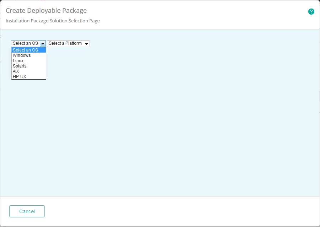Choose Windows from the OS list
The height and width of the screenshot is (227, 320).
pos(22,55)
